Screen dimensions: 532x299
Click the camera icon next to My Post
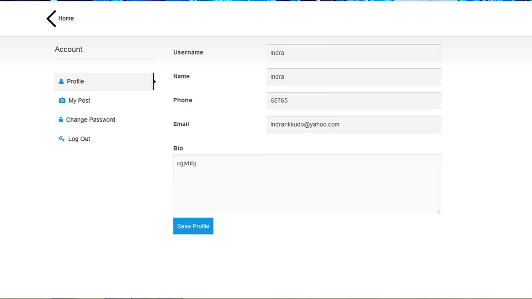pos(62,100)
